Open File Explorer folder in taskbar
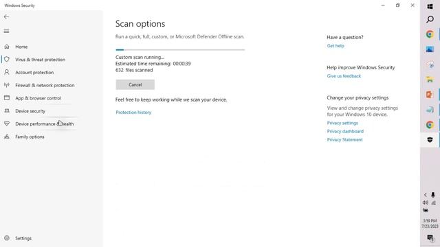Viewport: 440px width, 247px height. 430,80
